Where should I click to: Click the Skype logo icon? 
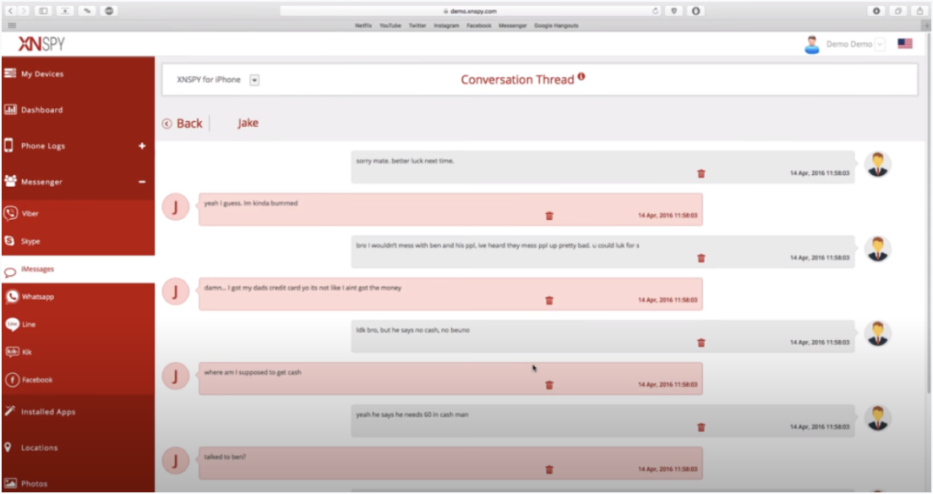tap(9, 241)
